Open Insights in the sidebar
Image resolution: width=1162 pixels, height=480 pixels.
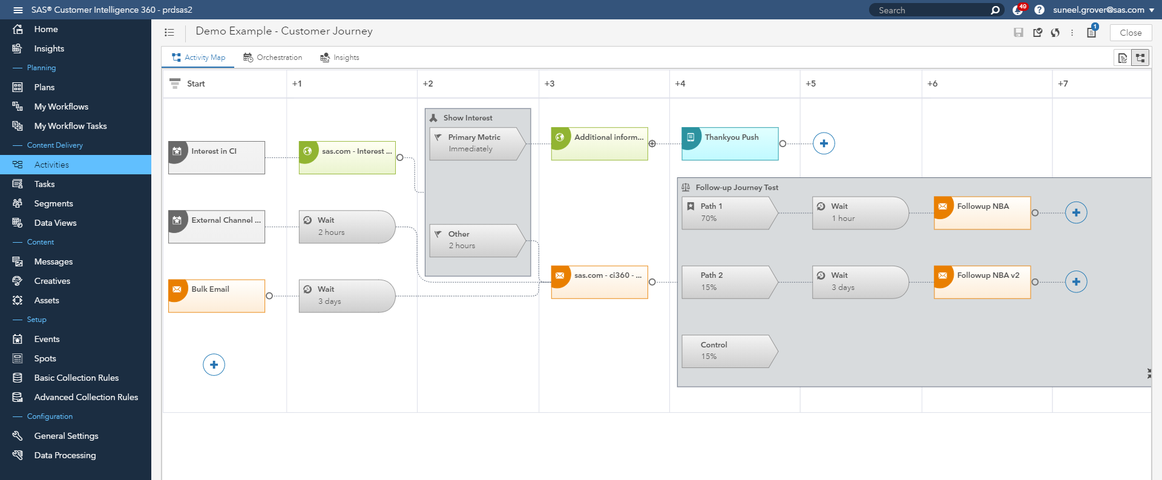coord(76,48)
